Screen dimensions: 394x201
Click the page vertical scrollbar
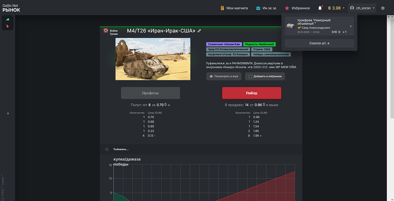(392, 68)
